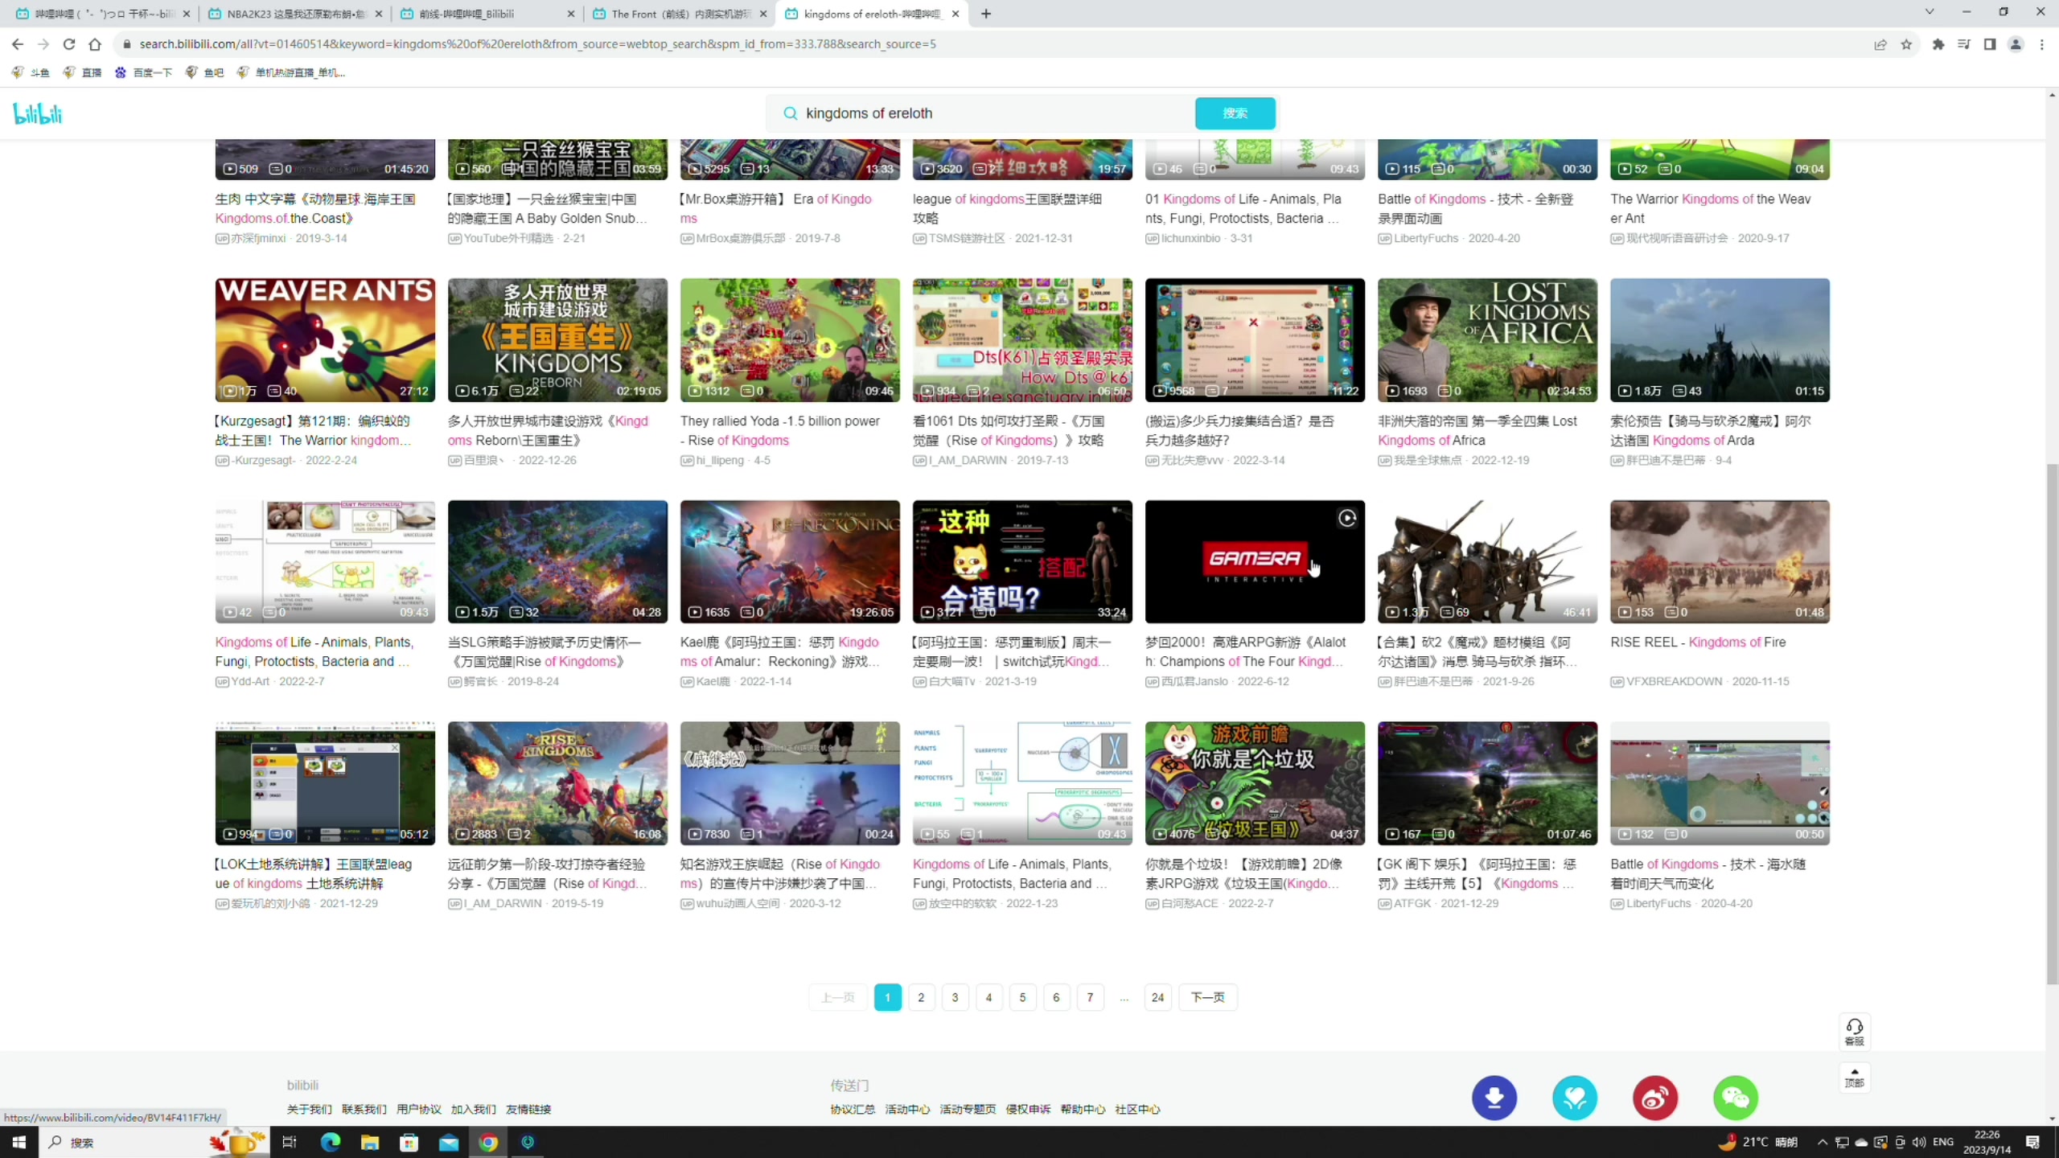This screenshot has height=1158, width=2059.
Task: Click the red Weibo round icon
Action: point(1655,1098)
